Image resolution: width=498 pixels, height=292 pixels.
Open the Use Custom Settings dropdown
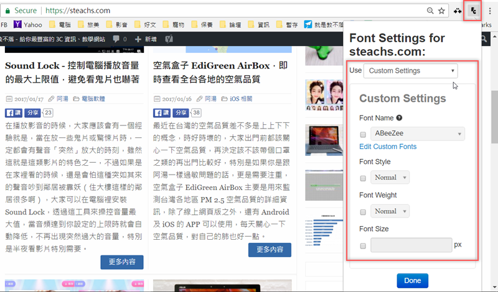(411, 71)
